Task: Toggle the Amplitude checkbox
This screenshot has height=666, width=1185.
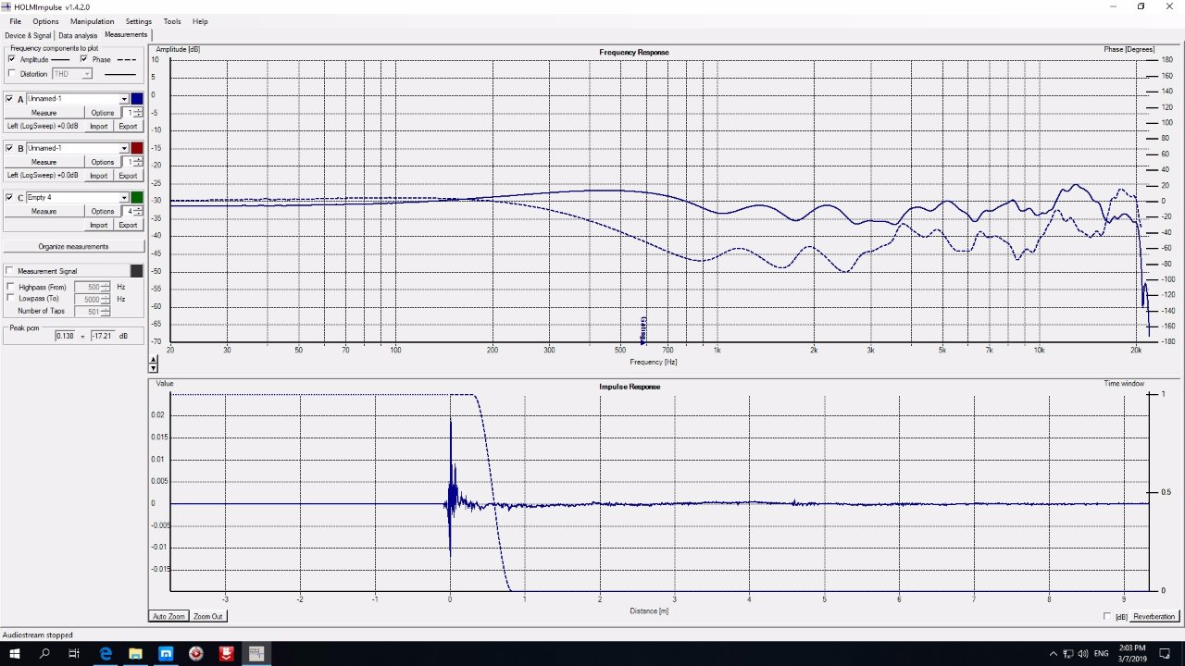Action: click(11, 59)
